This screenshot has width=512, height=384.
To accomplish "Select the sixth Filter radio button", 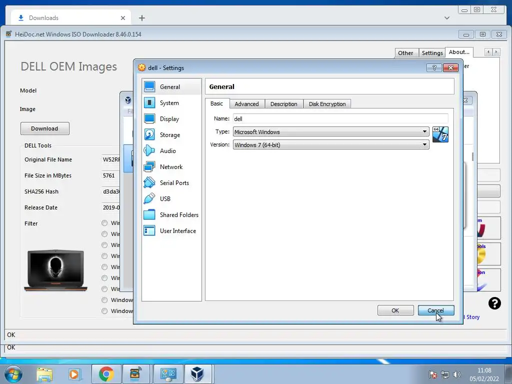I will (x=104, y=278).
